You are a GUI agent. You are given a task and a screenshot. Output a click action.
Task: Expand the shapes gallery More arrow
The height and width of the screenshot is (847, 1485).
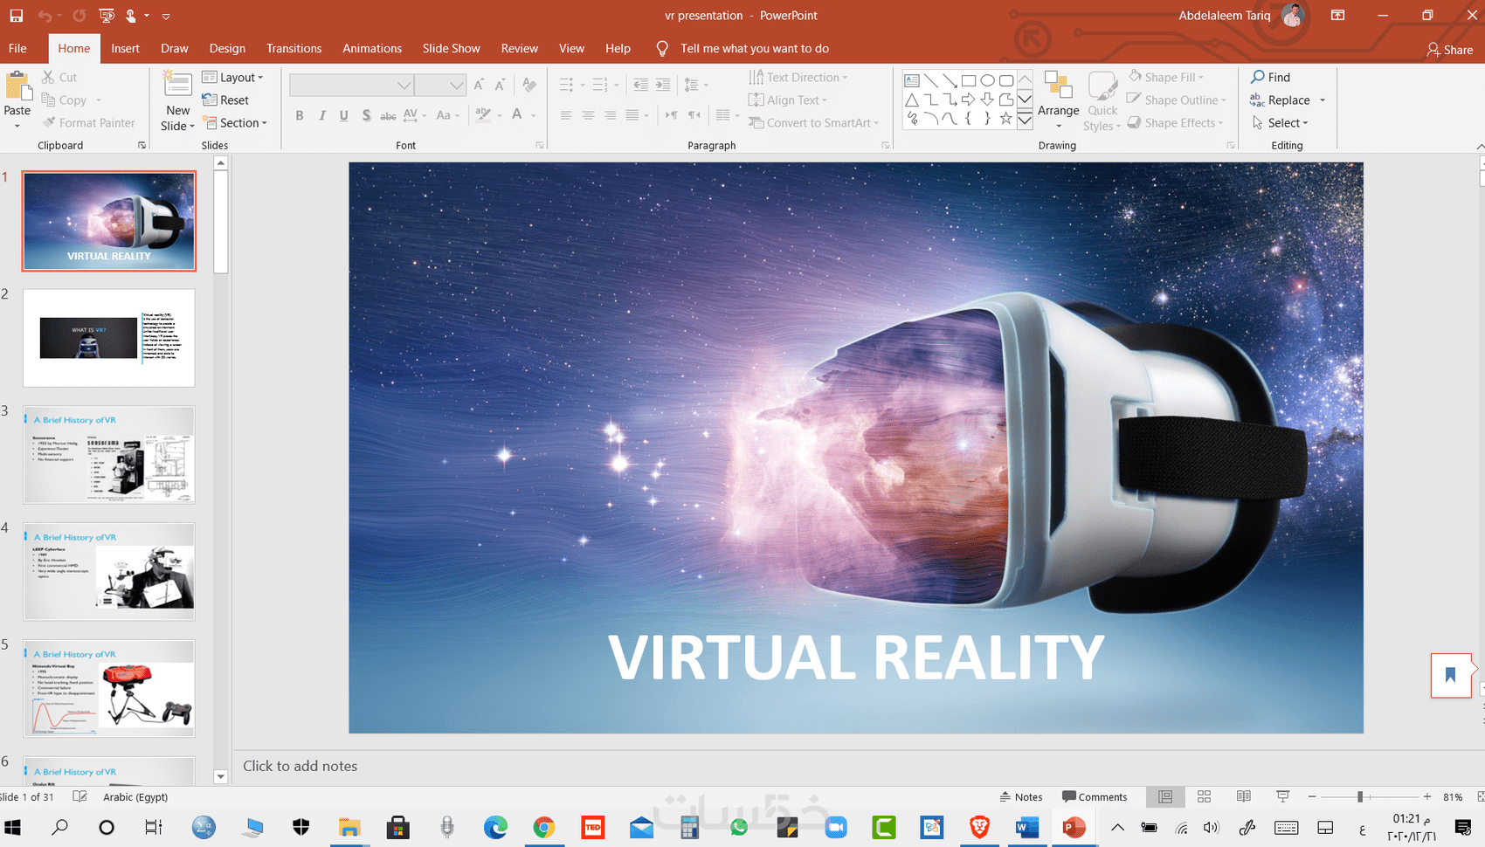[x=1025, y=120]
